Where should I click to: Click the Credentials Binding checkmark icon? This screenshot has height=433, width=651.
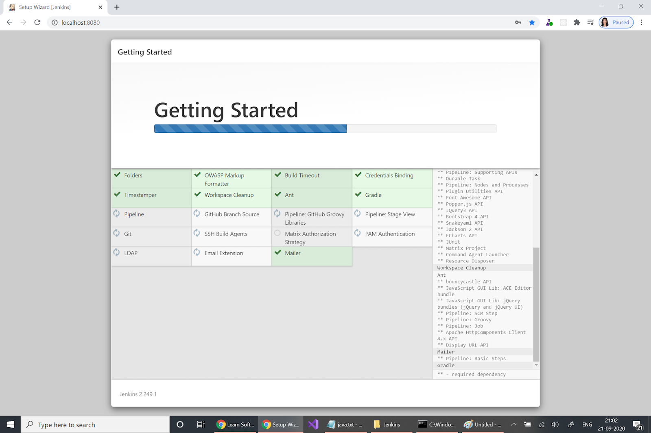point(358,175)
